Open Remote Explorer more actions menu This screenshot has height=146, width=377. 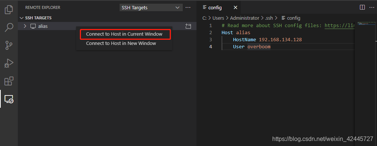click(x=188, y=7)
